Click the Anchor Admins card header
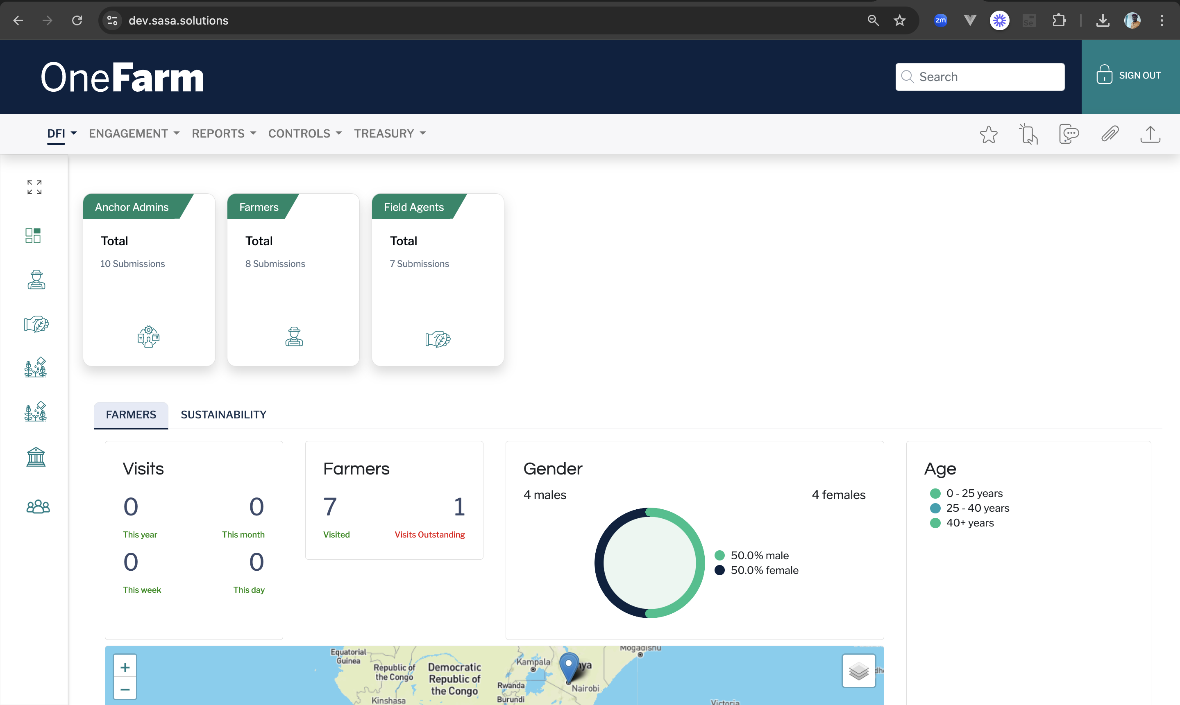 138,207
